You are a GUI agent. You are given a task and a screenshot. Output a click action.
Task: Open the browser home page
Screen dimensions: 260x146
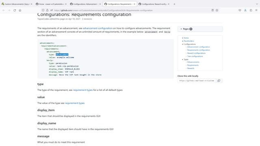(x=20, y=10)
